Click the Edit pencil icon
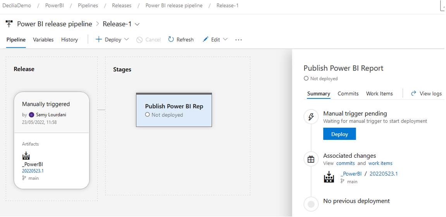Viewport: 446px width, 217px height. pos(205,39)
